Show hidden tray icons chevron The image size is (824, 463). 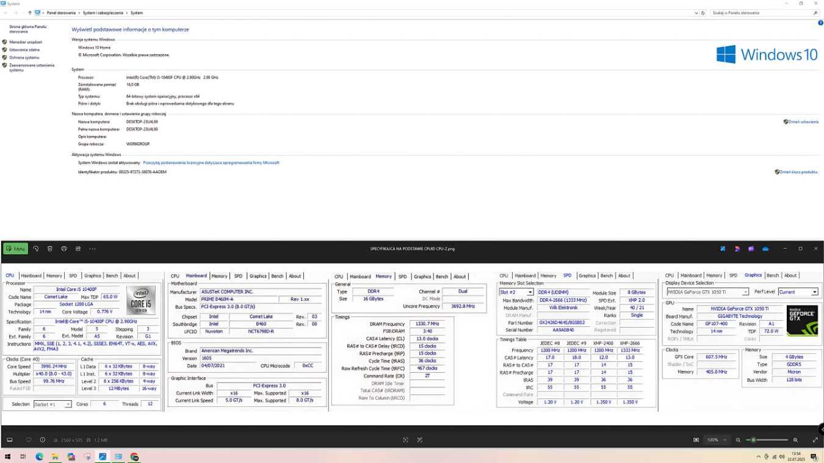pos(760,456)
